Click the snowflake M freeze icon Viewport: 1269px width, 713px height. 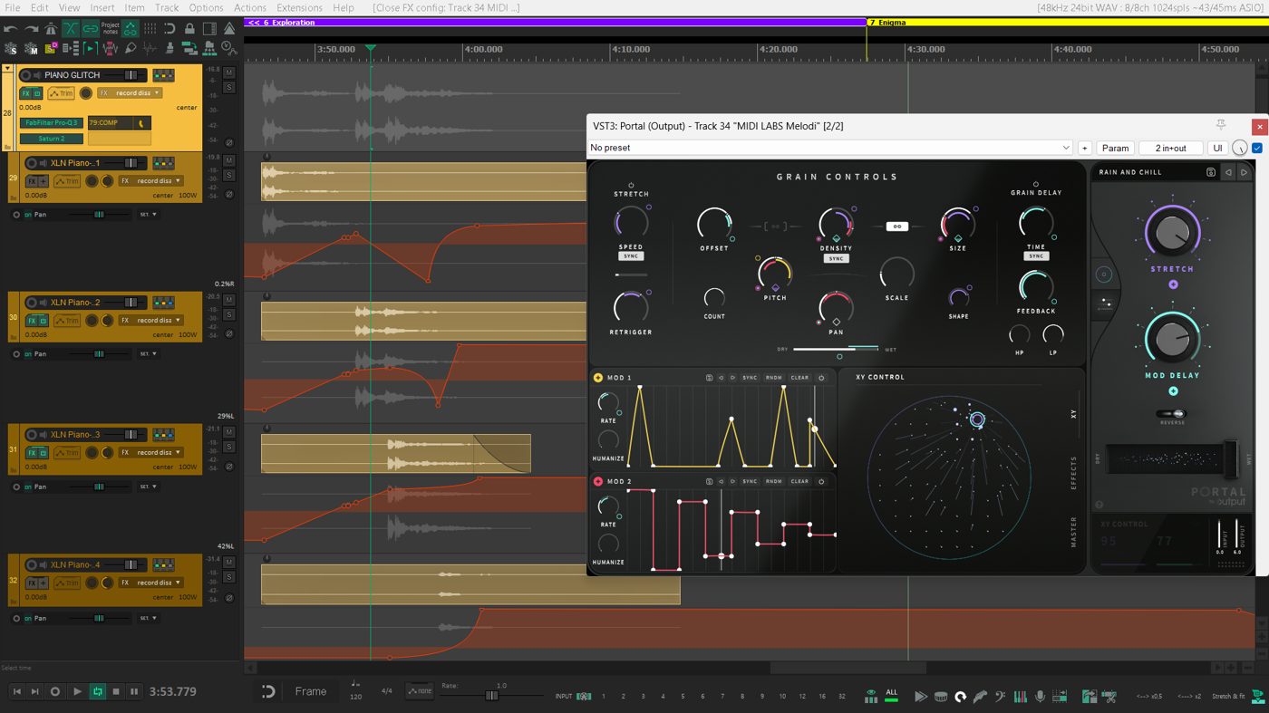[x=32, y=49]
